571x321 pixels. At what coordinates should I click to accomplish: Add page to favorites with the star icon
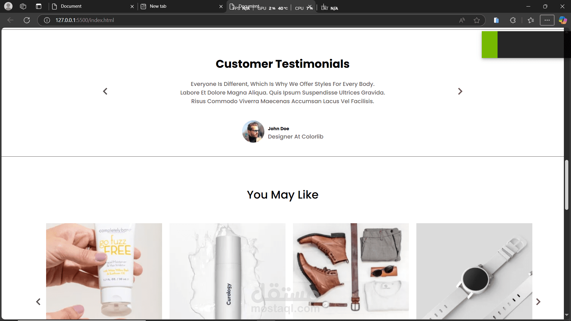(477, 20)
